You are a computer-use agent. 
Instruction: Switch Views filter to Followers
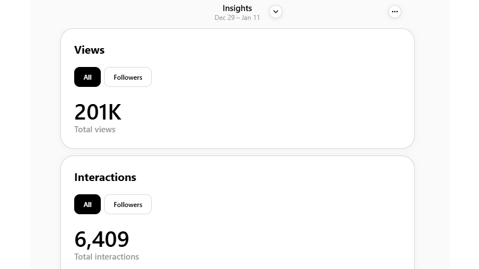(x=128, y=77)
